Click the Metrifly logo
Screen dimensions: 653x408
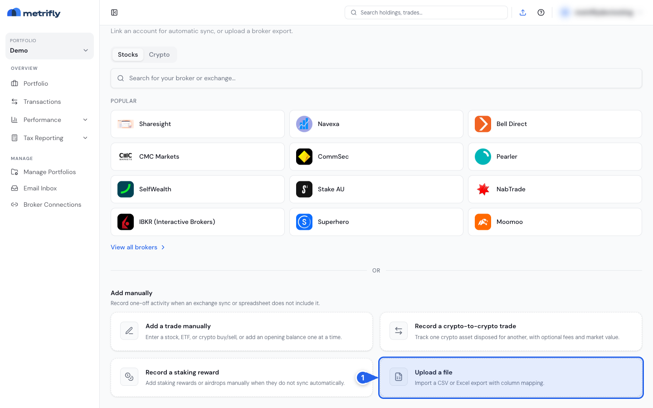coord(34,13)
